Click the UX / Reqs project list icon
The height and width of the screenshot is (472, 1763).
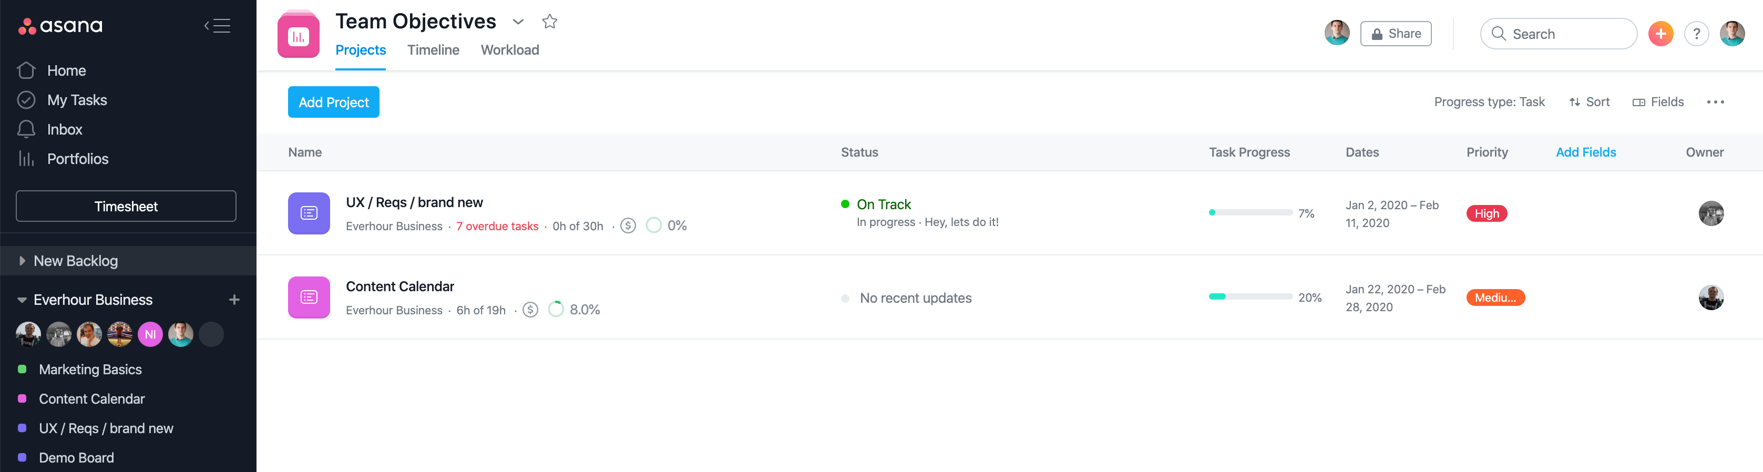[309, 213]
